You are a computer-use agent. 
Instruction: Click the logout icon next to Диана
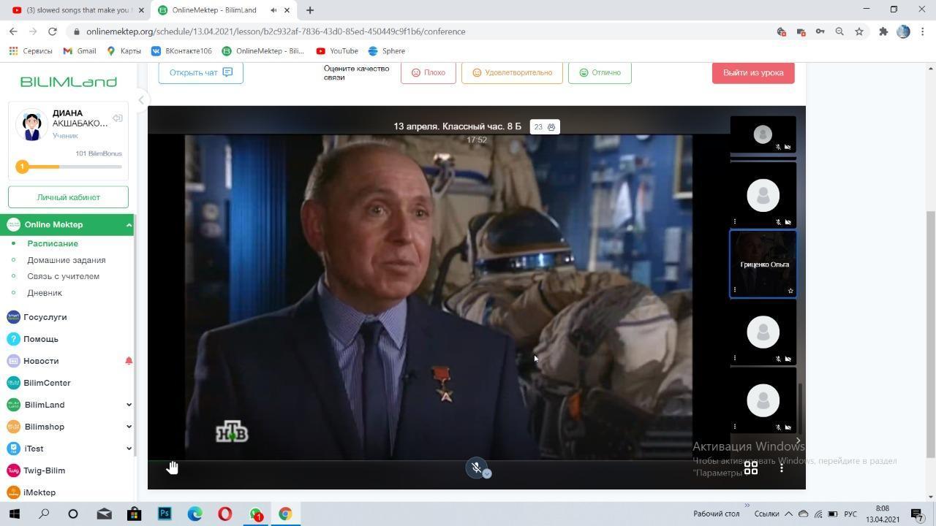click(118, 118)
